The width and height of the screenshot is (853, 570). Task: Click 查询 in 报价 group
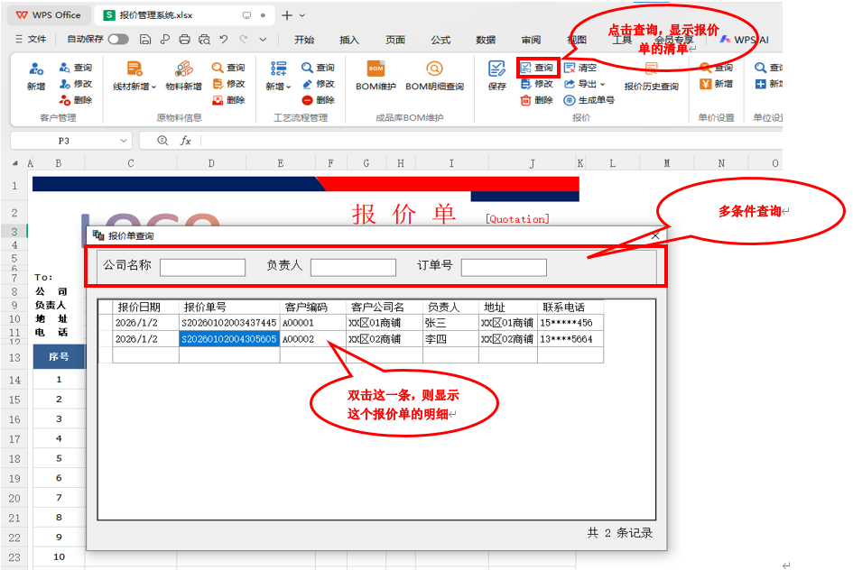pyautogui.click(x=537, y=68)
